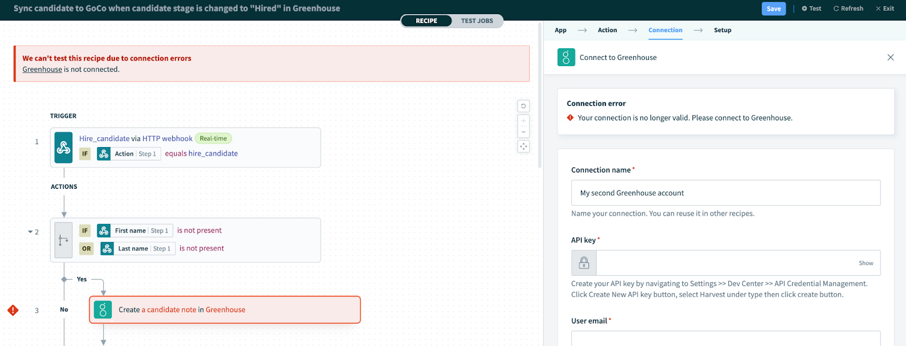Click the lock icon in API key field
The image size is (906, 346).
[x=584, y=263]
